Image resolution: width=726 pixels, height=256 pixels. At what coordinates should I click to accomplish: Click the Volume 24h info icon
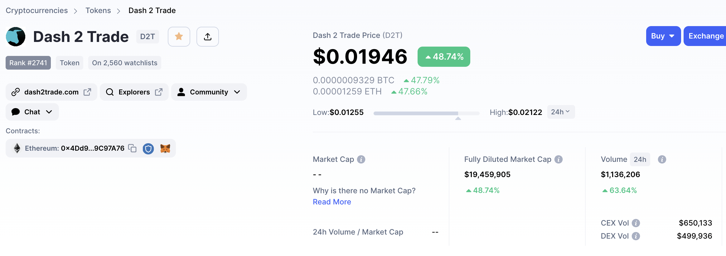(x=662, y=159)
